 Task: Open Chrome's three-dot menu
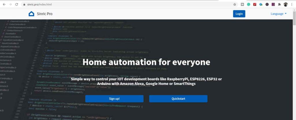click(292, 4)
